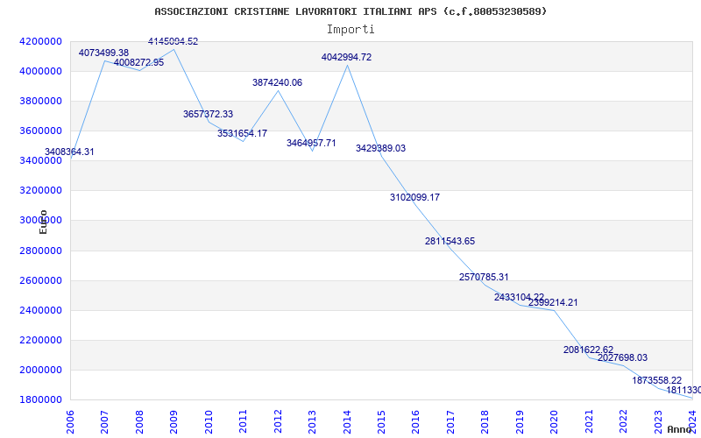Click the data label 2811543.65
Screen dimensions: 701x438
click(450, 242)
